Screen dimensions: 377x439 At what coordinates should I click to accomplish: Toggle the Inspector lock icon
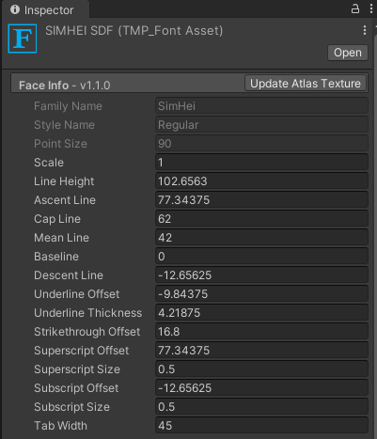[354, 8]
